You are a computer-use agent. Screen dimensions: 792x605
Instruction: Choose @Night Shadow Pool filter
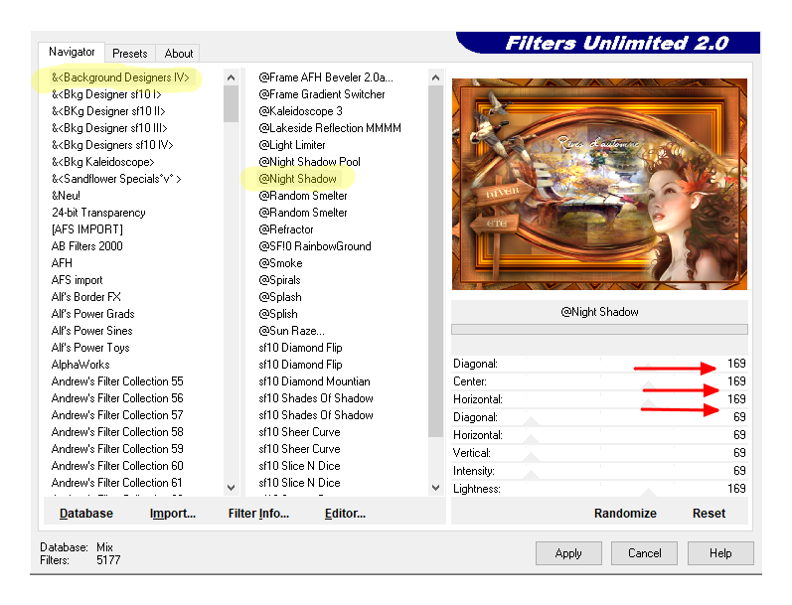(x=310, y=162)
